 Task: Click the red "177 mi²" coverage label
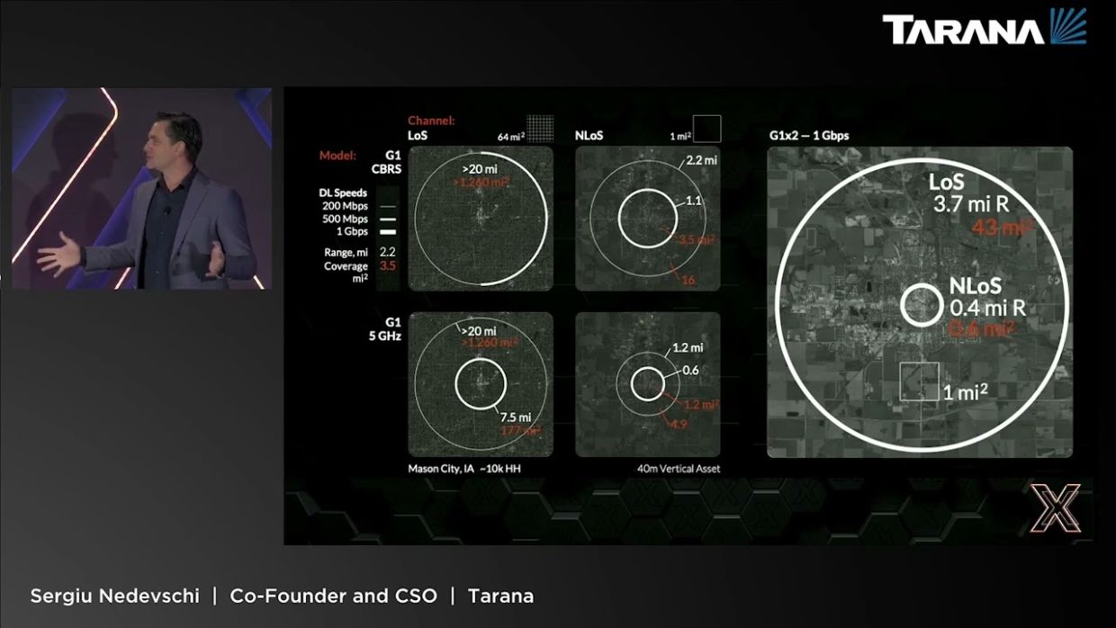(x=519, y=430)
